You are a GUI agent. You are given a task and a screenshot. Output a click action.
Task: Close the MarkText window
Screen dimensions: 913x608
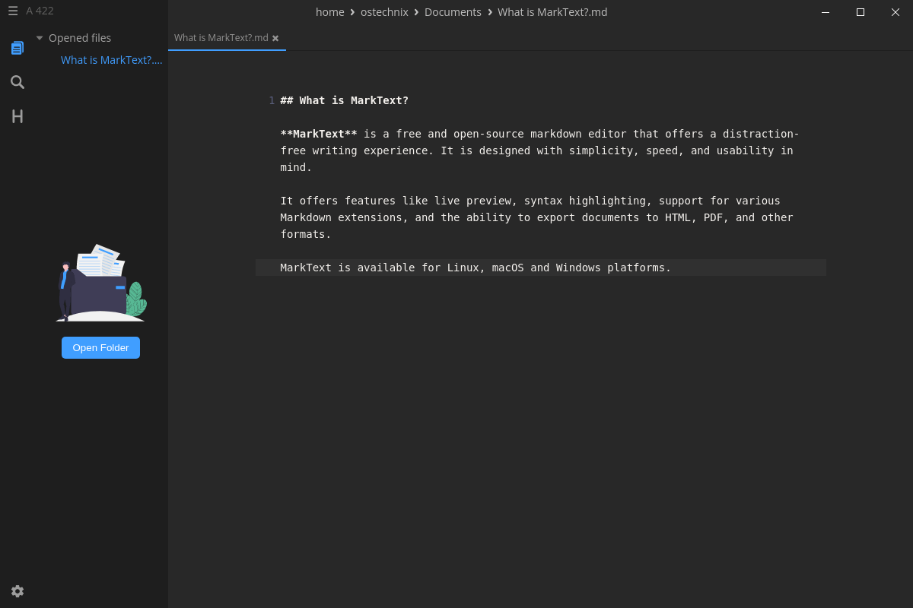pyautogui.click(x=896, y=12)
